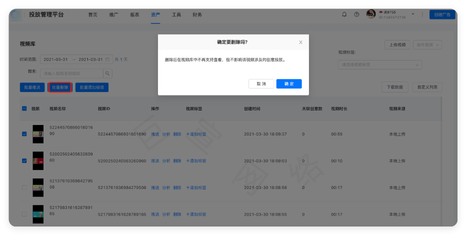Click 确定 to confirm deletion
The image size is (466, 235).
click(289, 84)
